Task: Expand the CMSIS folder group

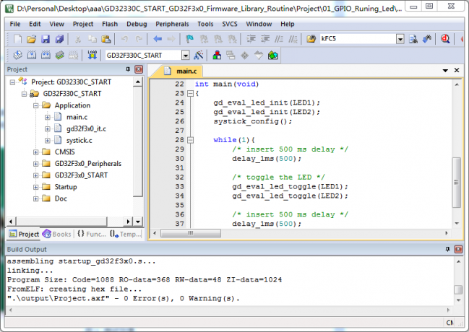Action: tap(37, 152)
